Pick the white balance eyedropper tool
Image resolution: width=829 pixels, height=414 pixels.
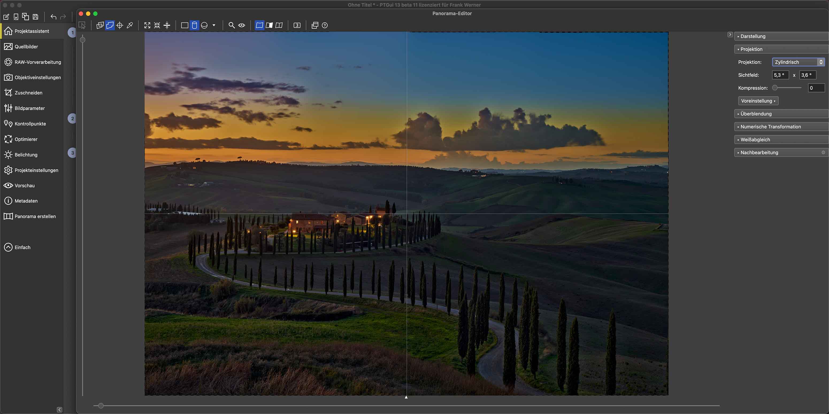coord(130,25)
